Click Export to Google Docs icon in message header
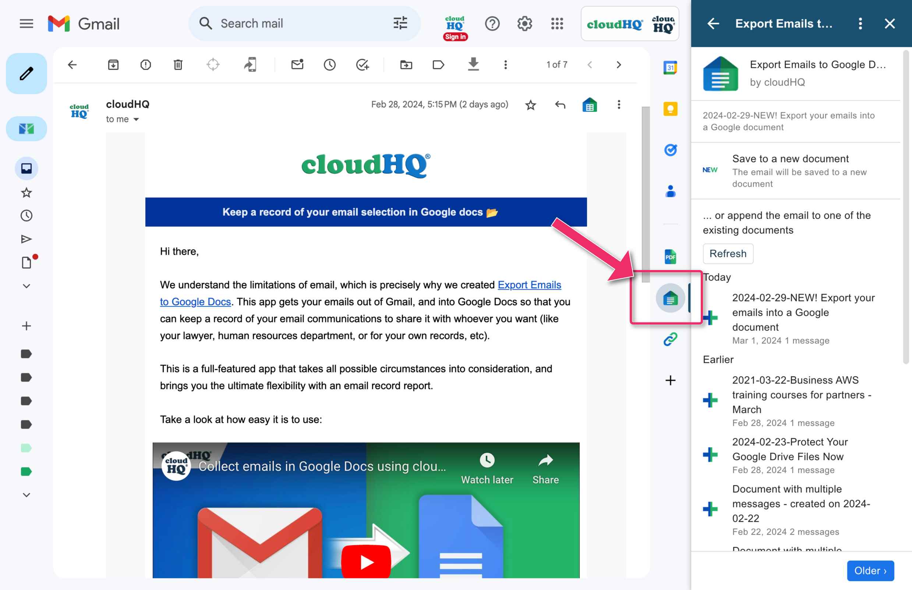The image size is (912, 590). [589, 104]
